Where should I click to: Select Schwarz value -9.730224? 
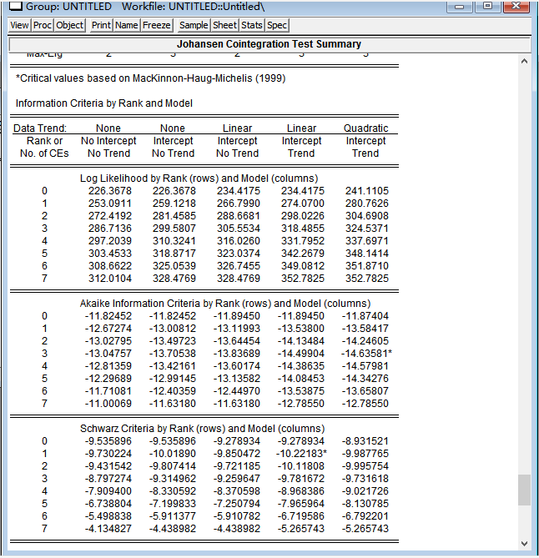pos(108,454)
